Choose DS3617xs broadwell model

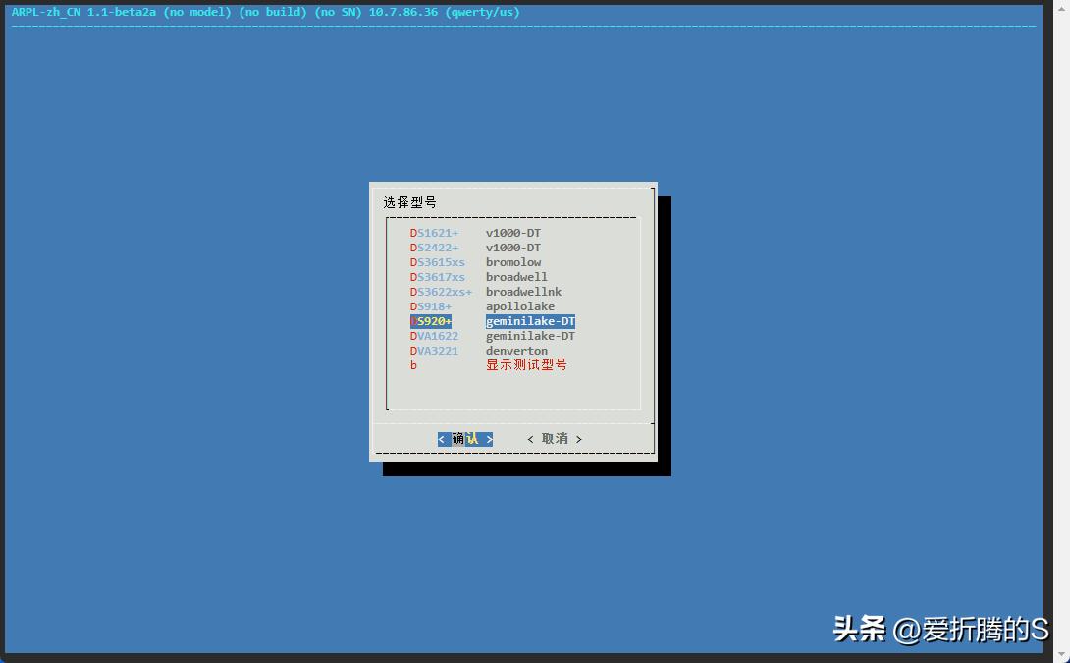pyautogui.click(x=478, y=277)
